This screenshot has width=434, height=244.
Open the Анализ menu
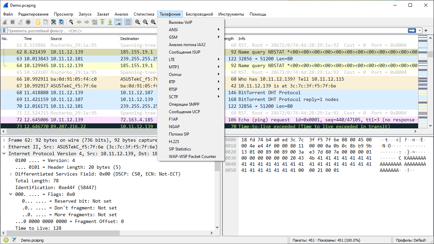coord(121,14)
